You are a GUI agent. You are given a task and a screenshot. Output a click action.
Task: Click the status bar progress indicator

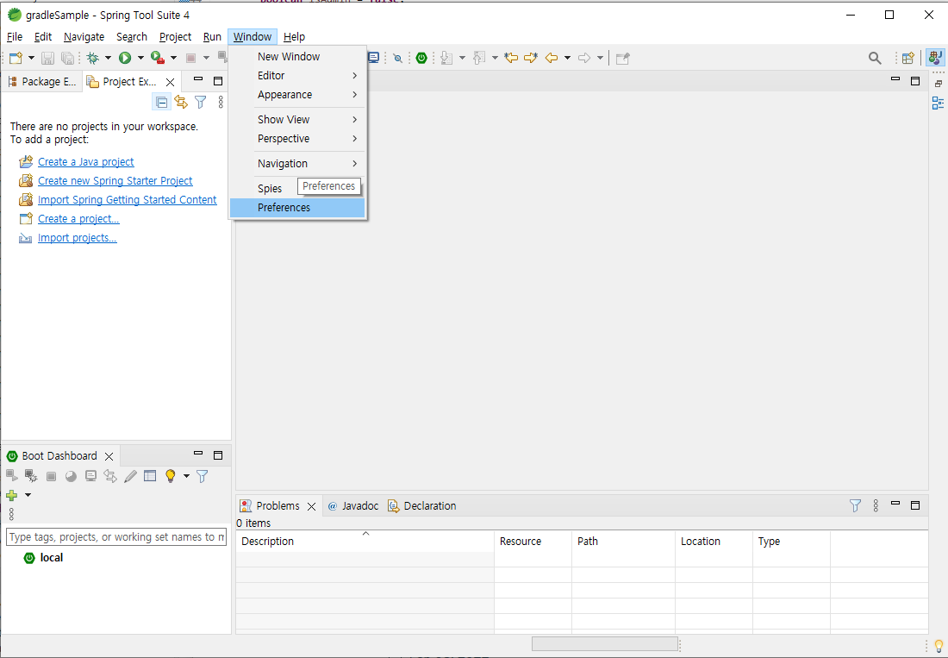(x=605, y=644)
